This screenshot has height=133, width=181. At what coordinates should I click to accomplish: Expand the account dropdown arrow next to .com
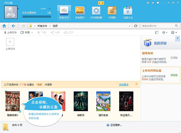coord(49,9)
